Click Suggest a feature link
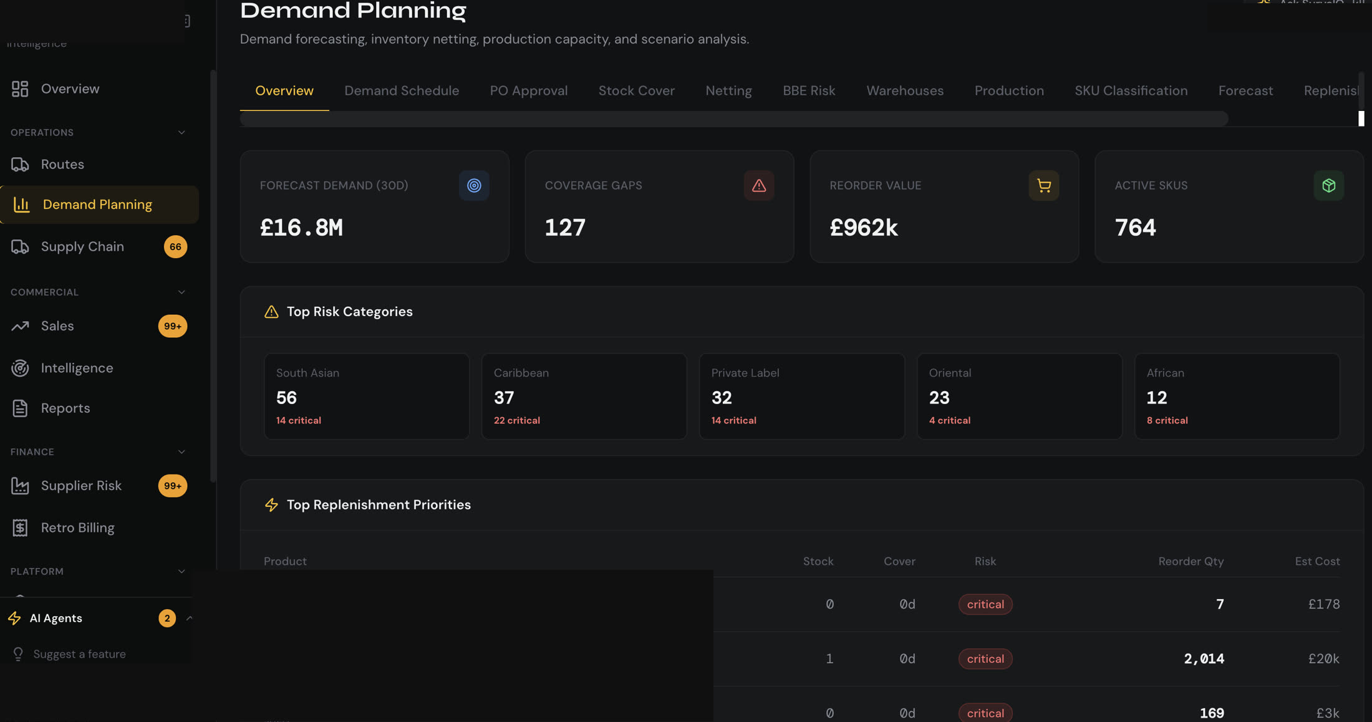1372x722 pixels. (x=79, y=654)
